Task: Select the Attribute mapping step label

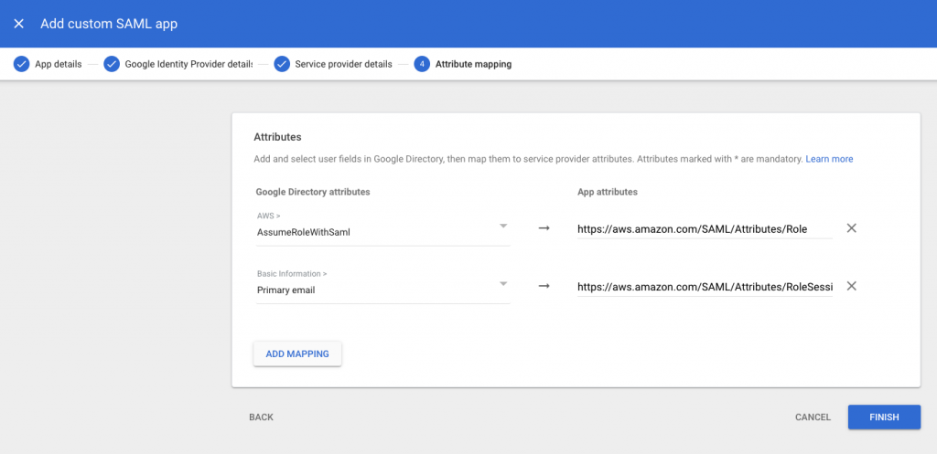Action: click(473, 64)
